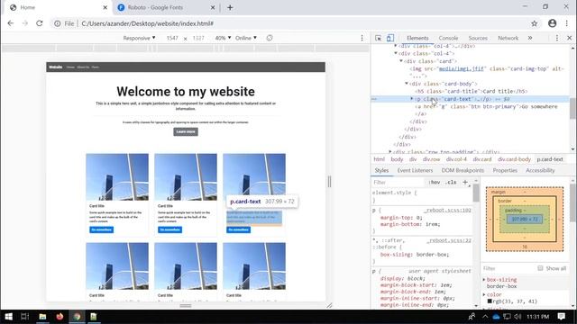The height and width of the screenshot is (324, 577).
Task: Select div.card-body in breadcrumb
Action: tap(514, 159)
